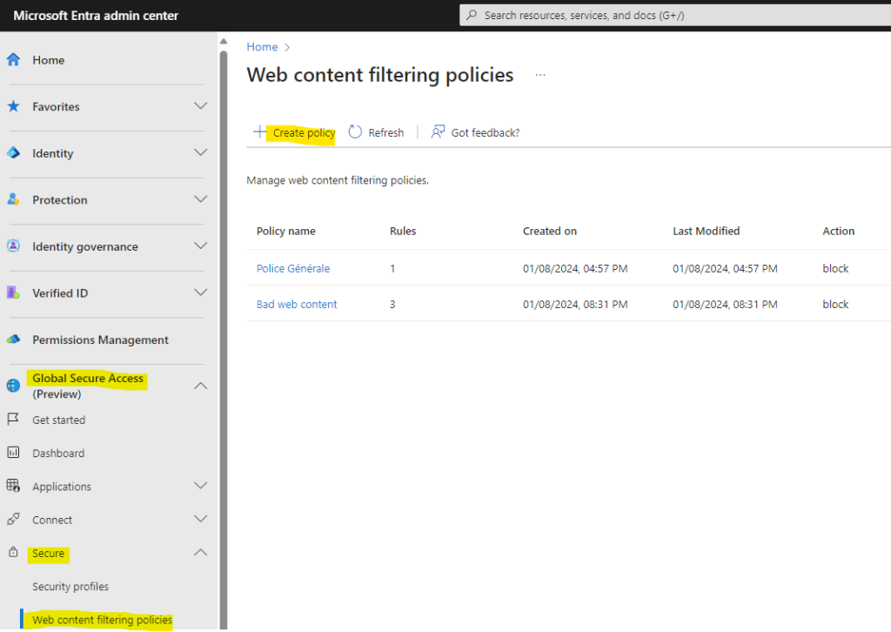The image size is (891, 632).
Task: Click the Identity governance icon
Action: 14,246
